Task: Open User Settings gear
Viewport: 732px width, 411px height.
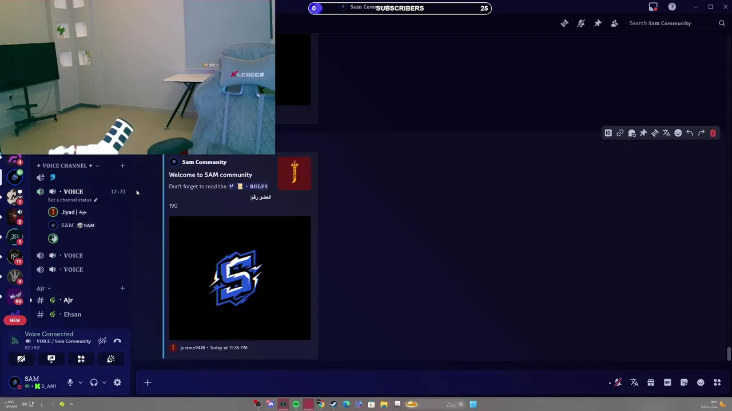Action: tap(117, 382)
